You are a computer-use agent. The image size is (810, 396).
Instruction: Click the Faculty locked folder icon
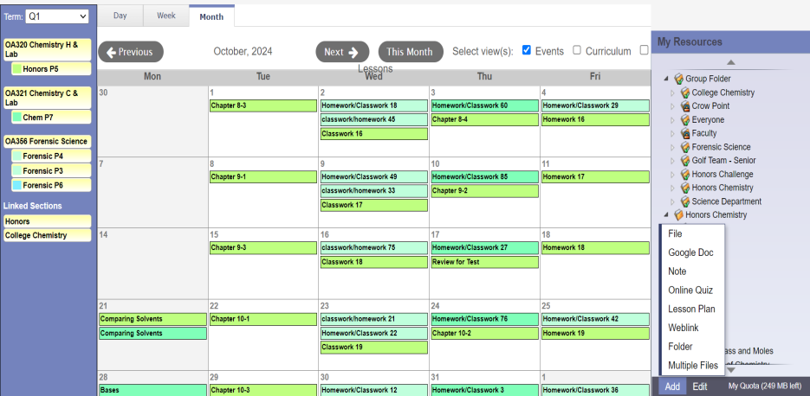(x=684, y=134)
